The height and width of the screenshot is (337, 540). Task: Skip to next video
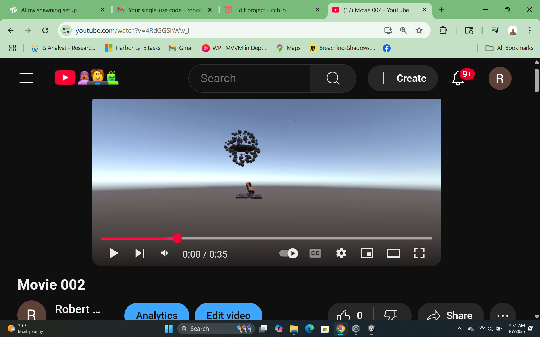140,253
